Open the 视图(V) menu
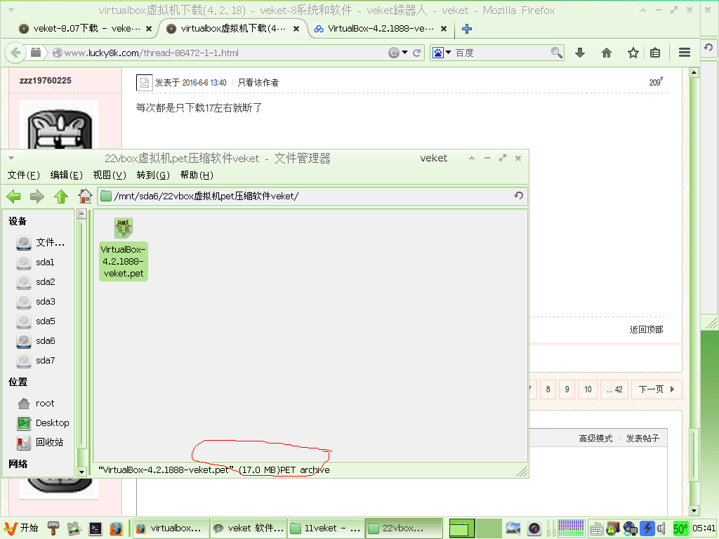Viewport: 719px width, 539px height. point(110,175)
